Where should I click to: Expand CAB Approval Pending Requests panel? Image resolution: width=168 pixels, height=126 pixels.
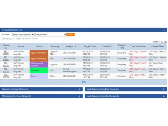pyautogui.click(x=164, y=89)
